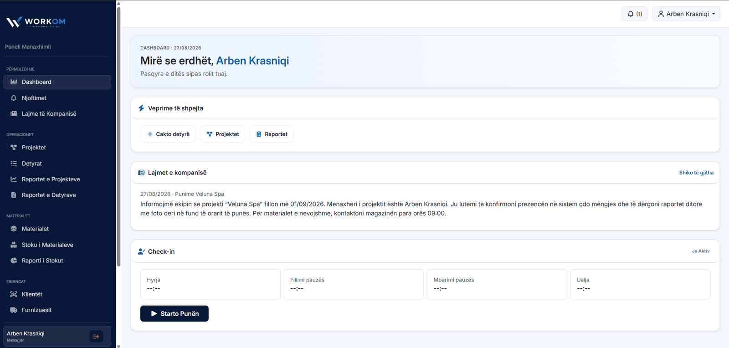Click the Klientët people icon in sidebar
This screenshot has width=729, height=348.
point(14,294)
